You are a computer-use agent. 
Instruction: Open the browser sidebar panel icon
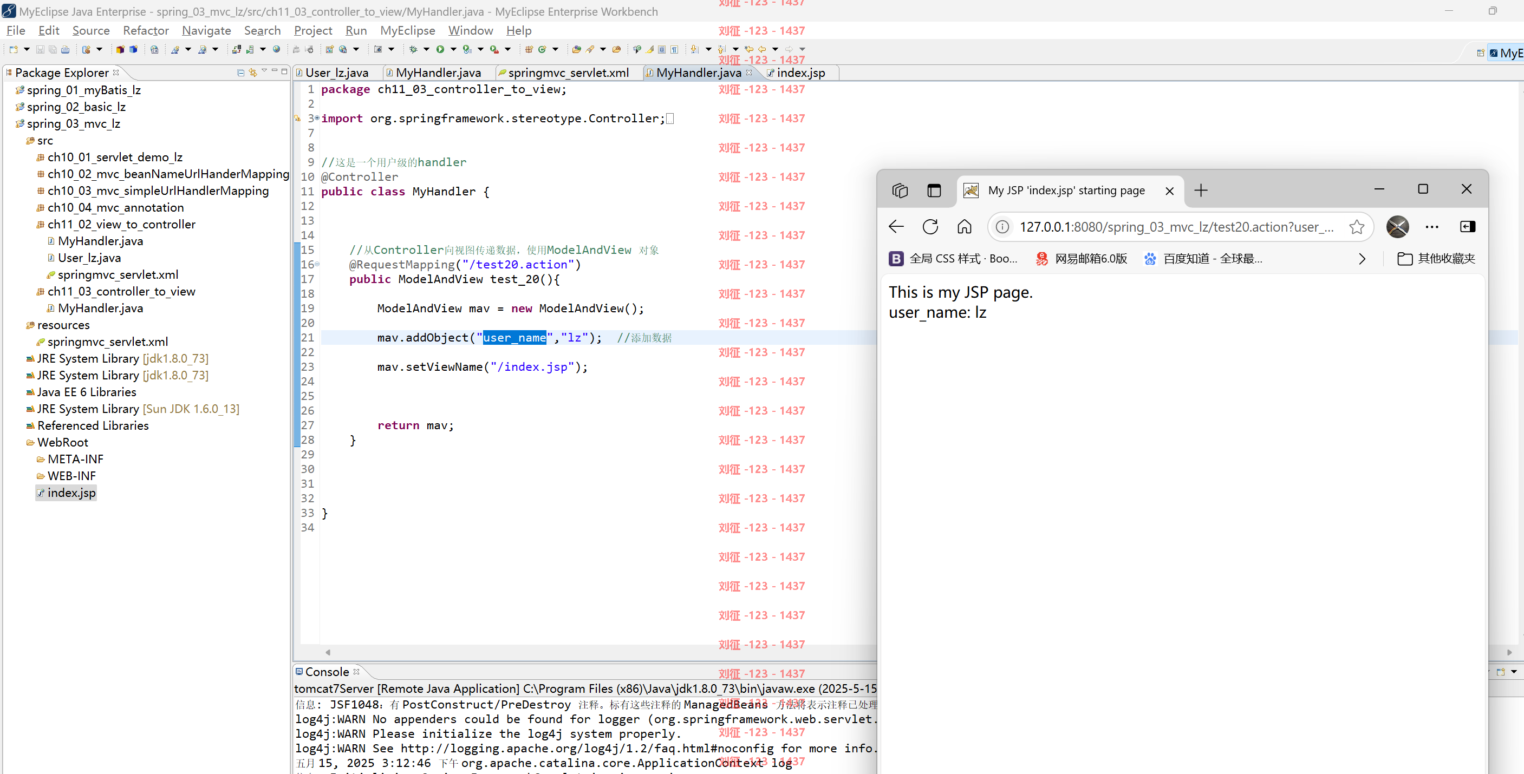pyautogui.click(x=1468, y=226)
